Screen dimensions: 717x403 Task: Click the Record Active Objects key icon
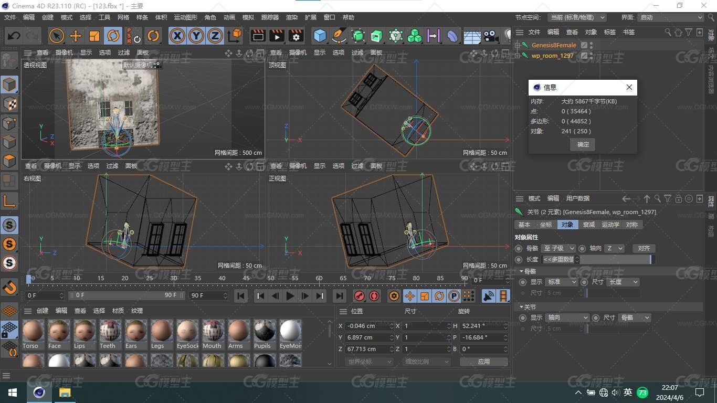pos(359,296)
